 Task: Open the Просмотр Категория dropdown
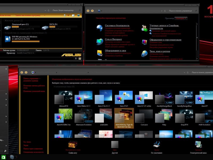[181, 18]
